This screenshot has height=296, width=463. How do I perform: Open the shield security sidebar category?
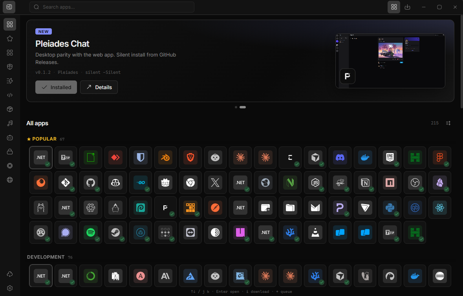coord(10,67)
